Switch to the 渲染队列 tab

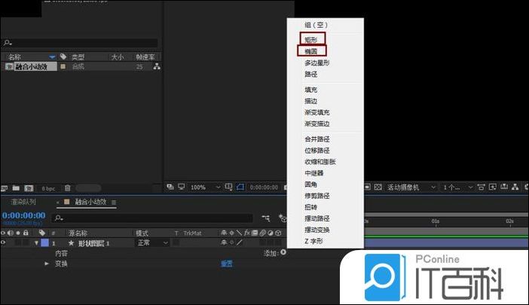point(23,202)
